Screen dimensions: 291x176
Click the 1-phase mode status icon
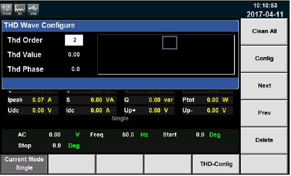pyautogui.click(x=6, y=10)
